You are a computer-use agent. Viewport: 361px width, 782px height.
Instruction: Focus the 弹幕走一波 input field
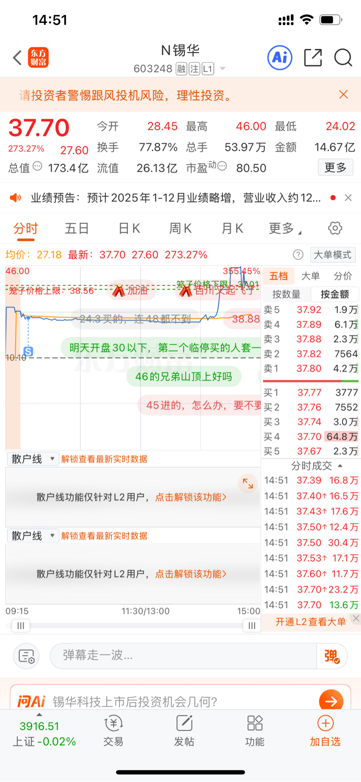pos(183,656)
